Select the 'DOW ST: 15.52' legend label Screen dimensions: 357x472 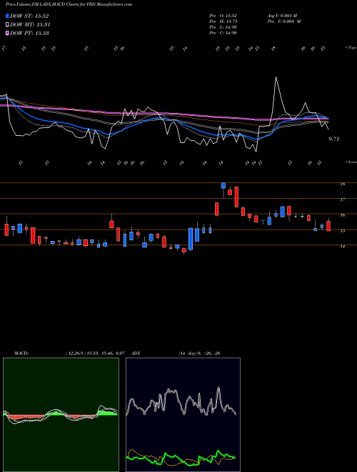pyautogui.click(x=29, y=16)
